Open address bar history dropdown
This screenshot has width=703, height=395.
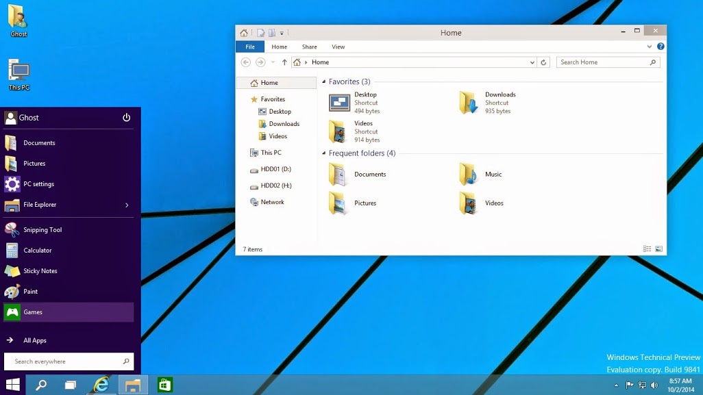(532, 62)
